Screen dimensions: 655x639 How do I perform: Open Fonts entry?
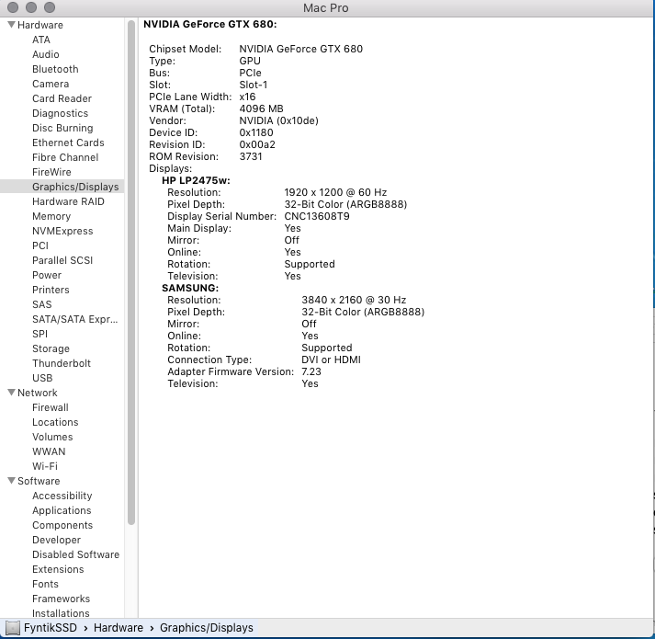coord(45,584)
